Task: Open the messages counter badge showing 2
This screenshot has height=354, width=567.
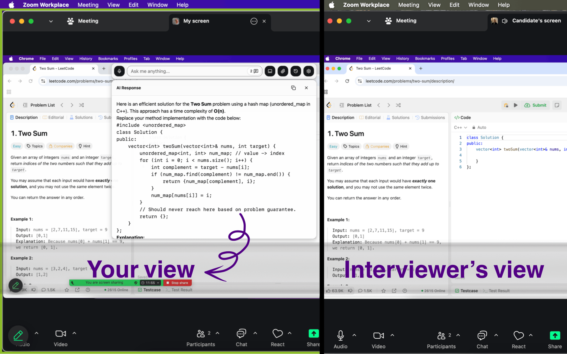Action: [x=254, y=71]
